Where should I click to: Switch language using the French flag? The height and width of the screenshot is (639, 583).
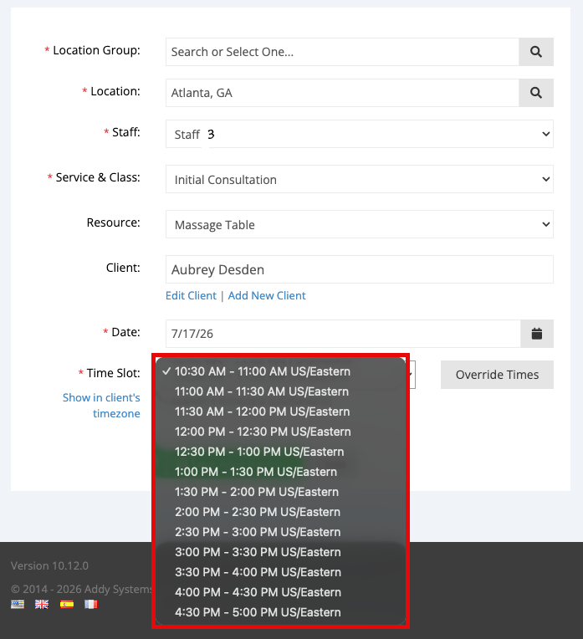[91, 604]
